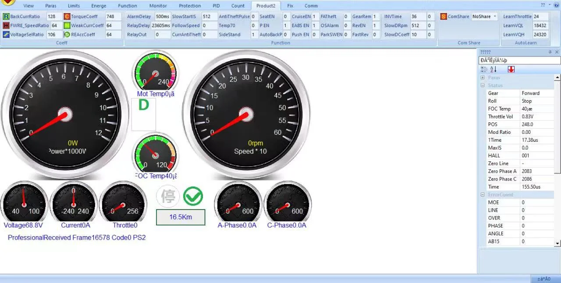Image resolution: width=561 pixels, height=283 pixels.
Task: Click the TorqueCoeff orange C icon
Action: coord(67,17)
